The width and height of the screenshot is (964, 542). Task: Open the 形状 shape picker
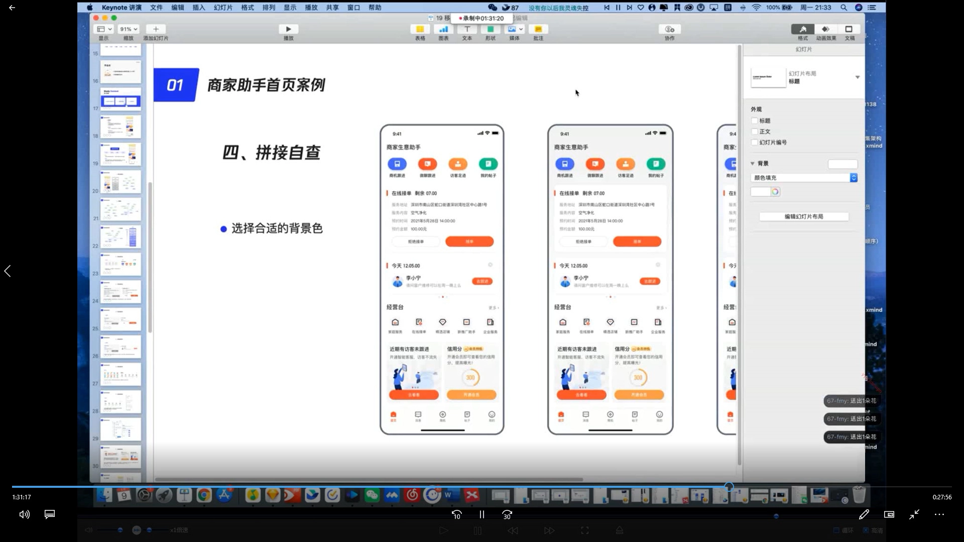coord(491,29)
